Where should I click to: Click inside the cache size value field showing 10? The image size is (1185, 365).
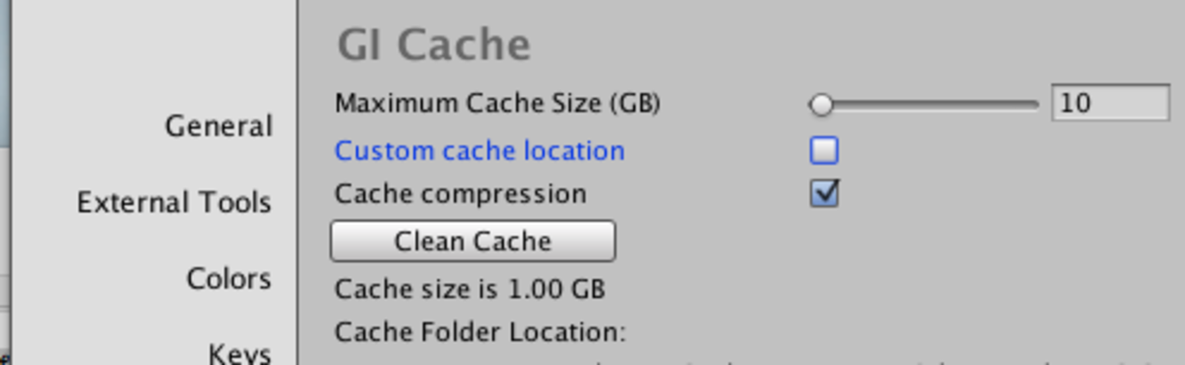point(1110,103)
